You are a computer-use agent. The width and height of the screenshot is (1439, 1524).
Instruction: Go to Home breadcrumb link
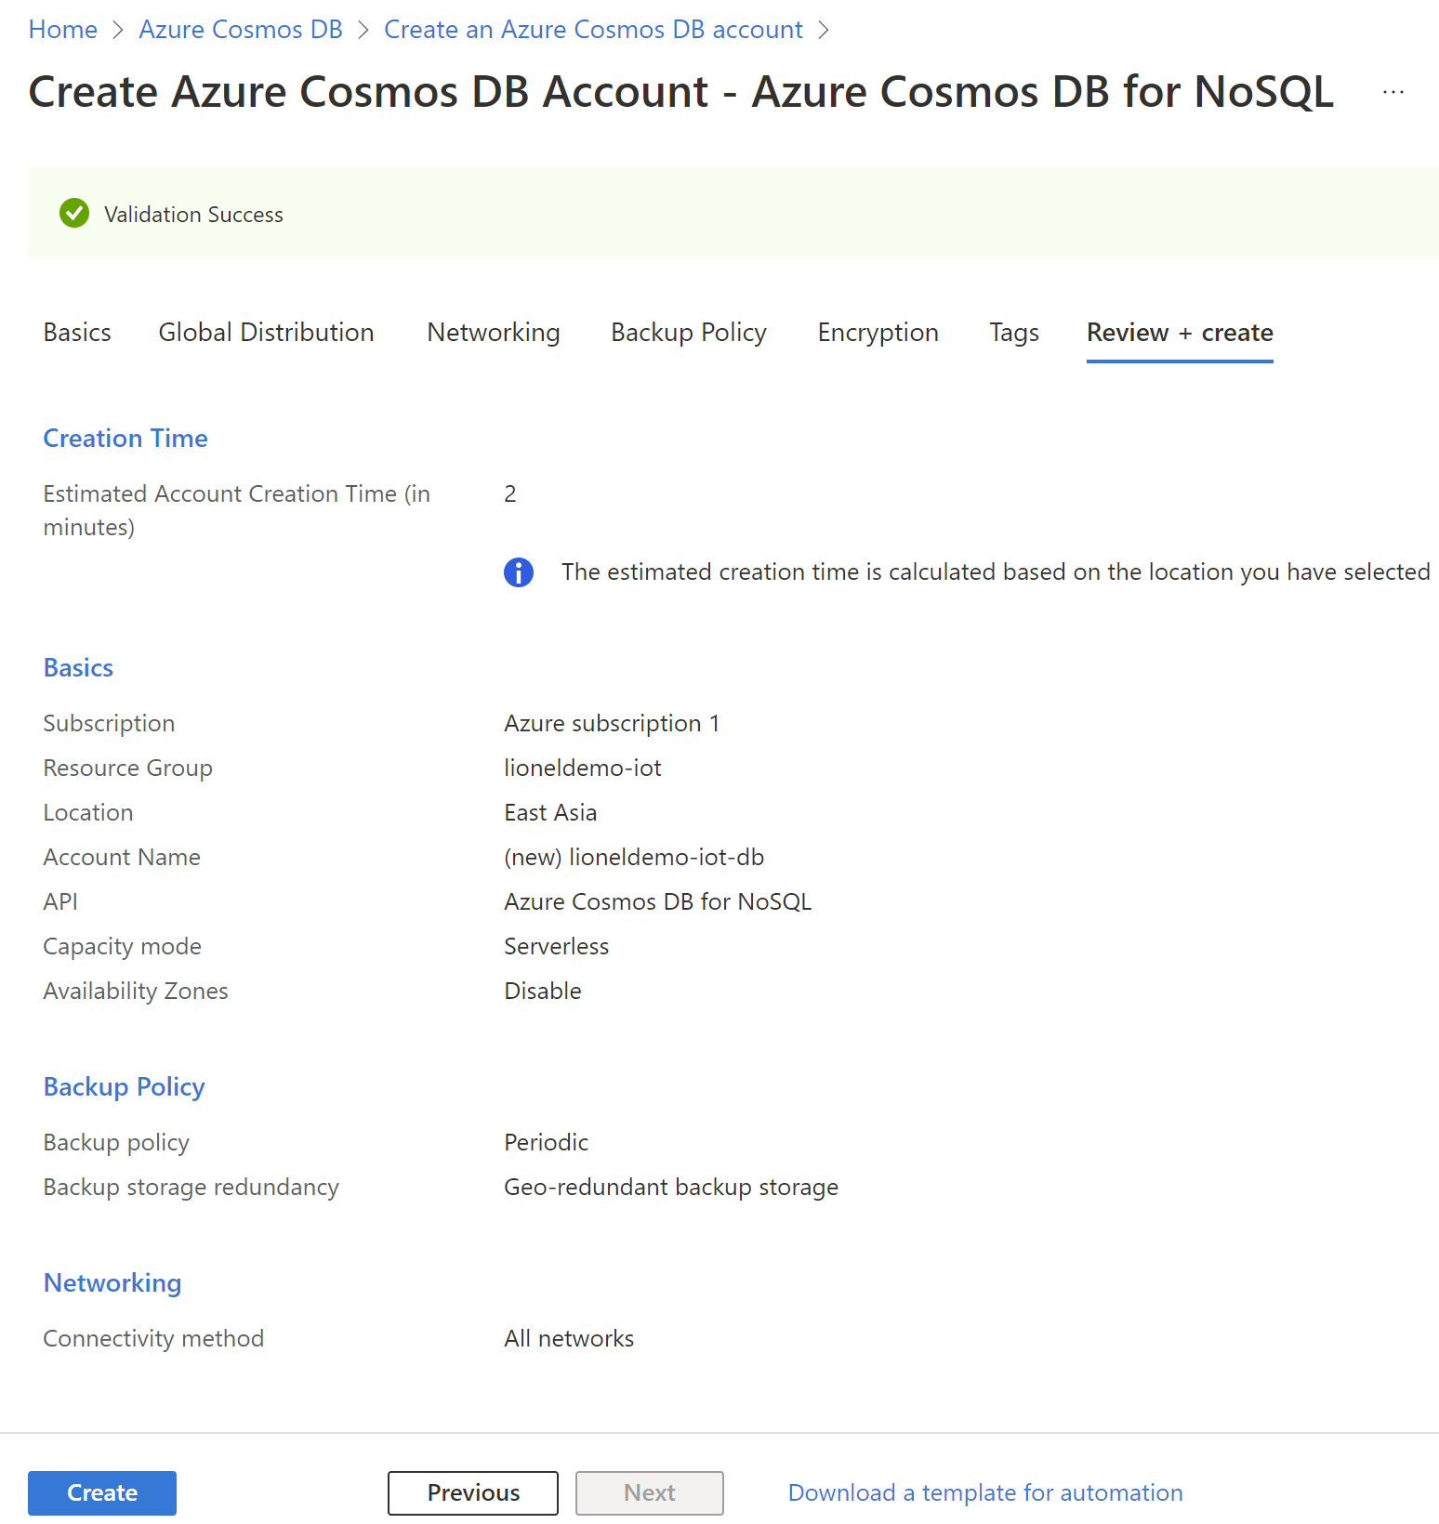coord(63,30)
